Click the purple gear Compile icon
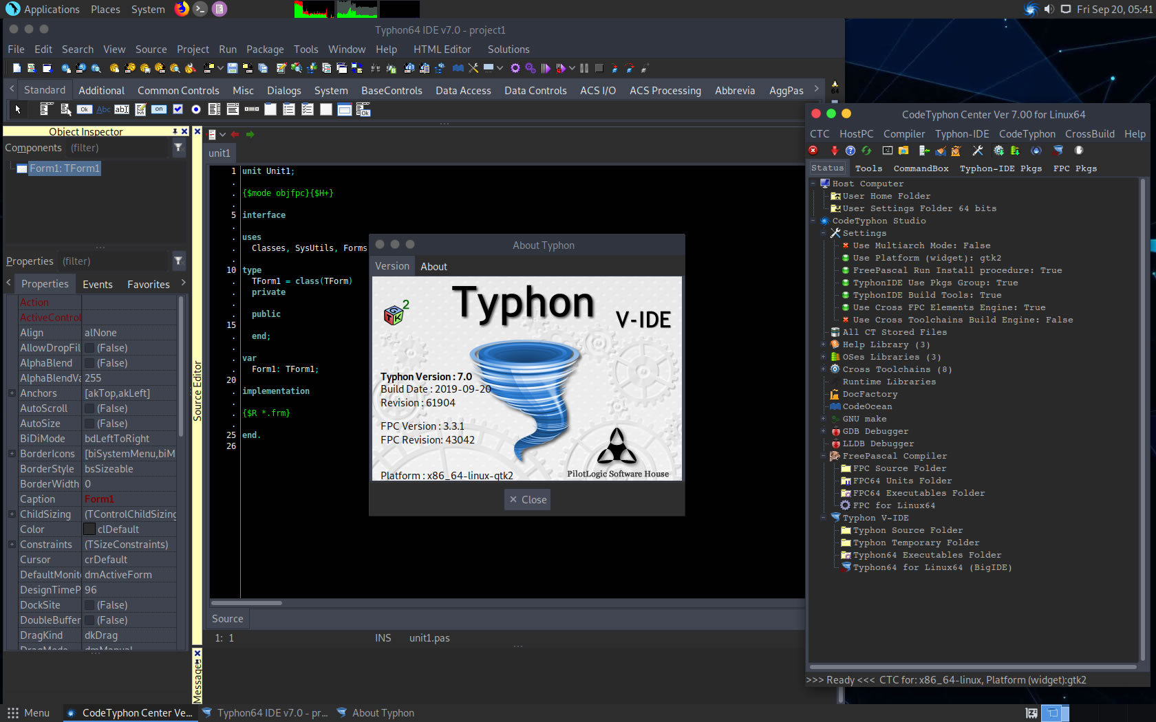 click(515, 68)
